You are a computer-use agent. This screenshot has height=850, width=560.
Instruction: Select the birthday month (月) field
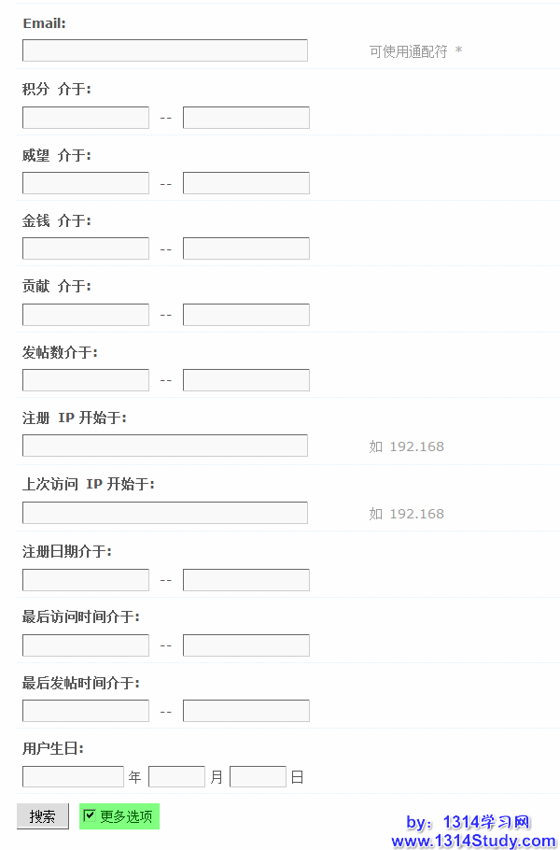pos(176,776)
